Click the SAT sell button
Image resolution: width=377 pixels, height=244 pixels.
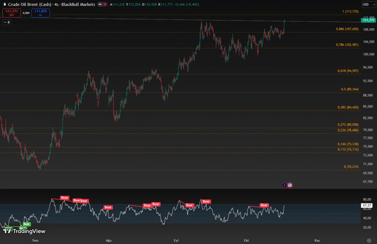click(12, 13)
